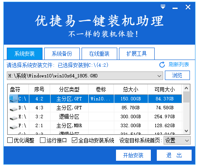Click the 3:2 index cell
198x165 pixels.
click(x=40, y=117)
